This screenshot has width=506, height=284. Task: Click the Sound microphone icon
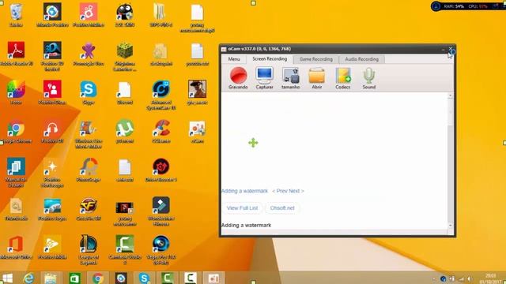369,78
